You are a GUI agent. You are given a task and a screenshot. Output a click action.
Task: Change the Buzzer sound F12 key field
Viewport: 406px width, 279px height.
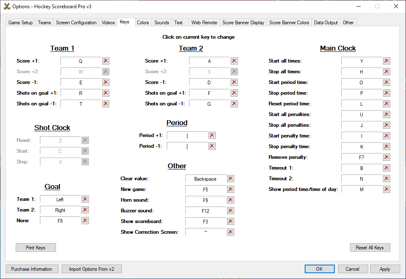pyautogui.click(x=205, y=211)
